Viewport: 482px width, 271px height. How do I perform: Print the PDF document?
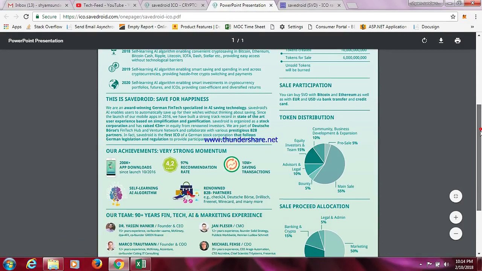(458, 41)
